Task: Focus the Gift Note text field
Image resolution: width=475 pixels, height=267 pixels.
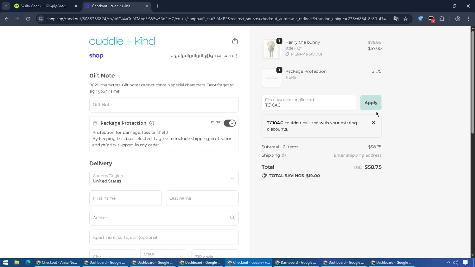Action: [164, 105]
